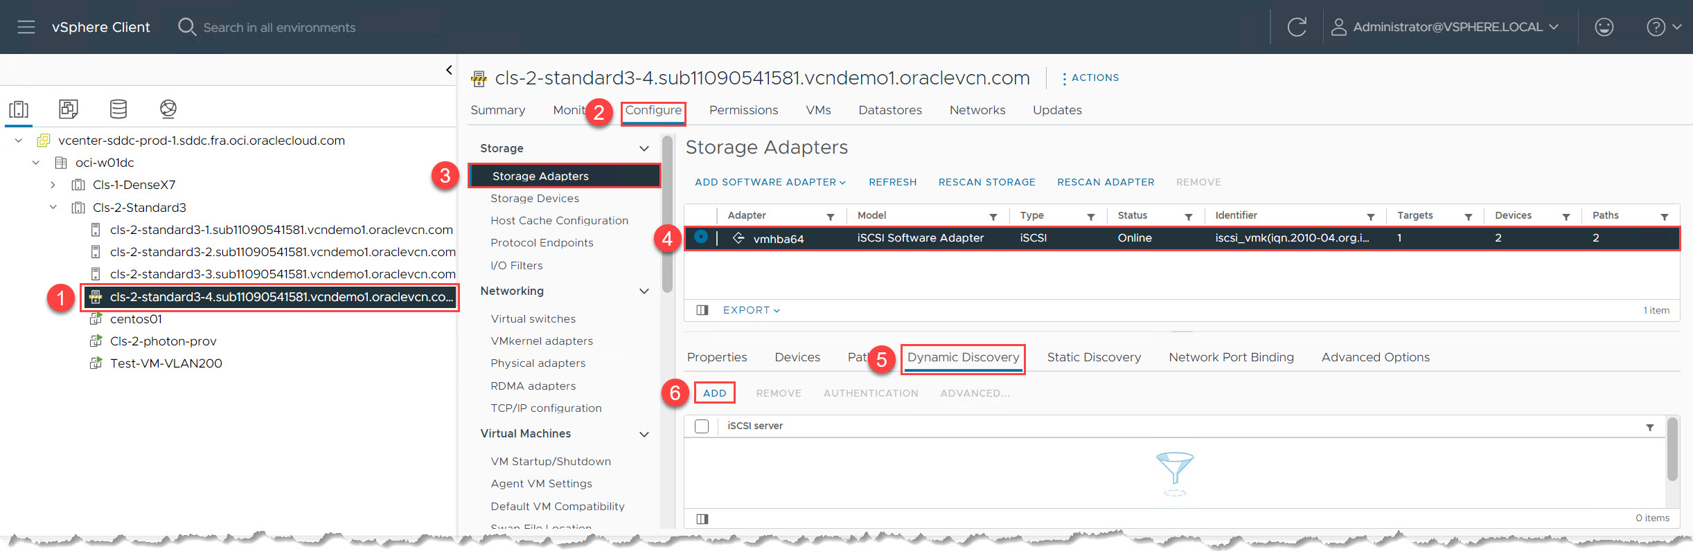Click the Refresh storage adapters button

(x=892, y=182)
